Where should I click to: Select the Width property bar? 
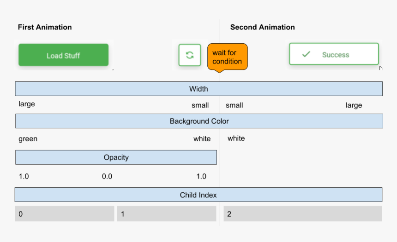coord(198,89)
